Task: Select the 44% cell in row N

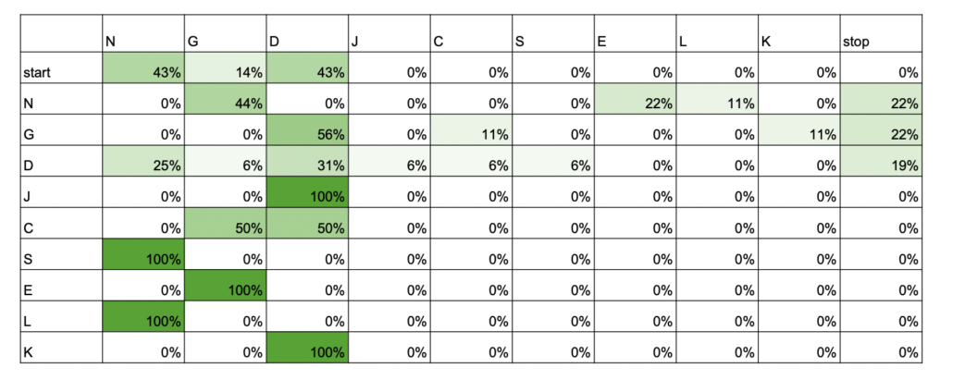Action: pos(226,104)
